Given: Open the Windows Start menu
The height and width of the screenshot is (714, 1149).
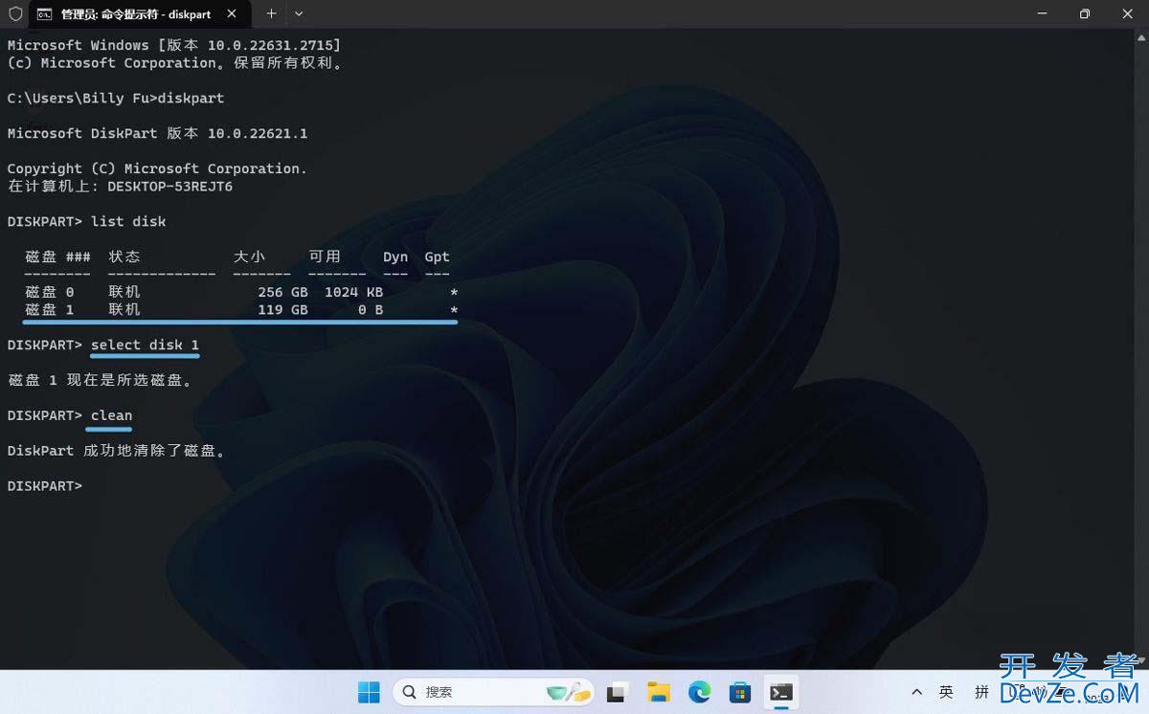Looking at the screenshot, I should [369, 692].
